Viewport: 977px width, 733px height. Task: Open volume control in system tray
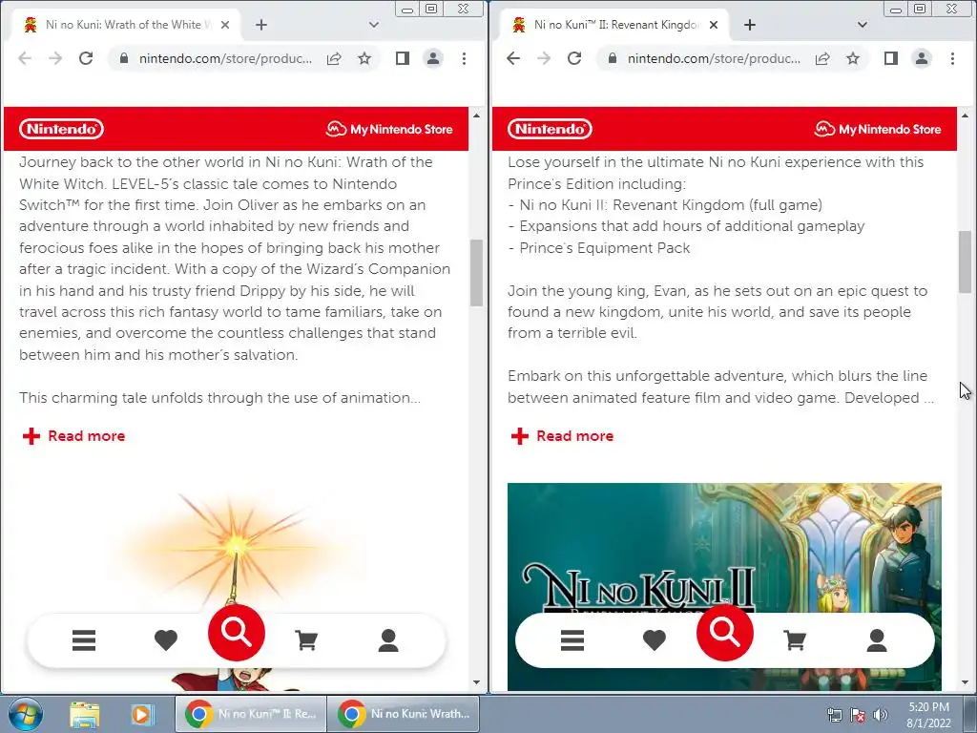tap(880, 715)
